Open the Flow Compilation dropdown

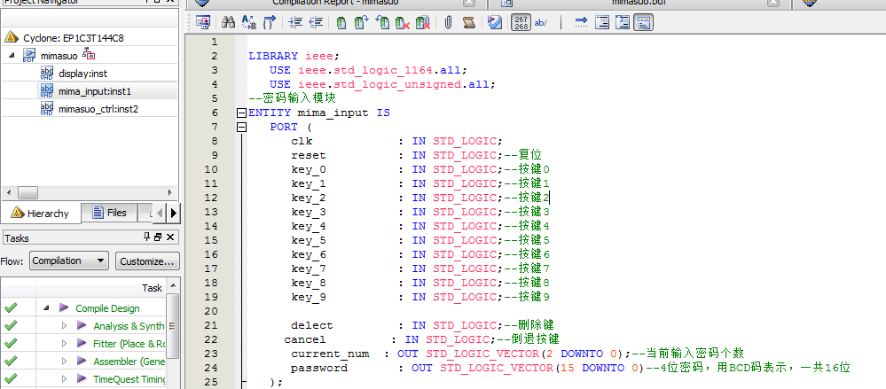coord(69,261)
